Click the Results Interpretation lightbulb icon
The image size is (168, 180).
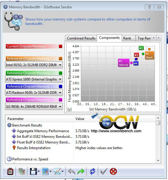point(14,148)
